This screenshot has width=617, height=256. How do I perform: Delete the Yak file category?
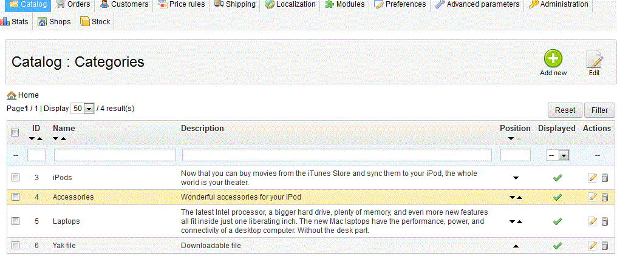(x=604, y=246)
